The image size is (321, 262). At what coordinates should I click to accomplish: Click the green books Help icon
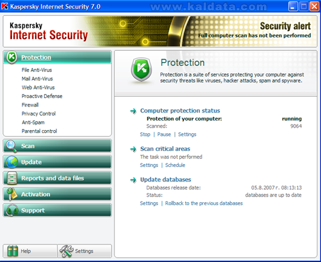[13, 251]
